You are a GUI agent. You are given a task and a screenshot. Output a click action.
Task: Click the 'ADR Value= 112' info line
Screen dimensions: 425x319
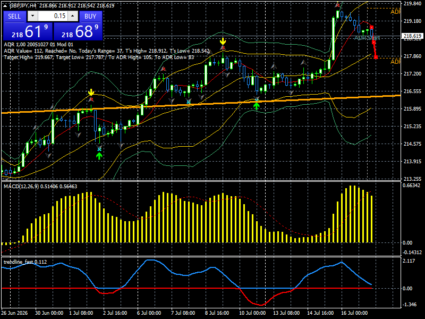coord(107,51)
